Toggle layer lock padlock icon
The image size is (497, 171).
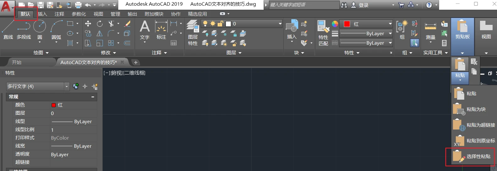click(221, 24)
